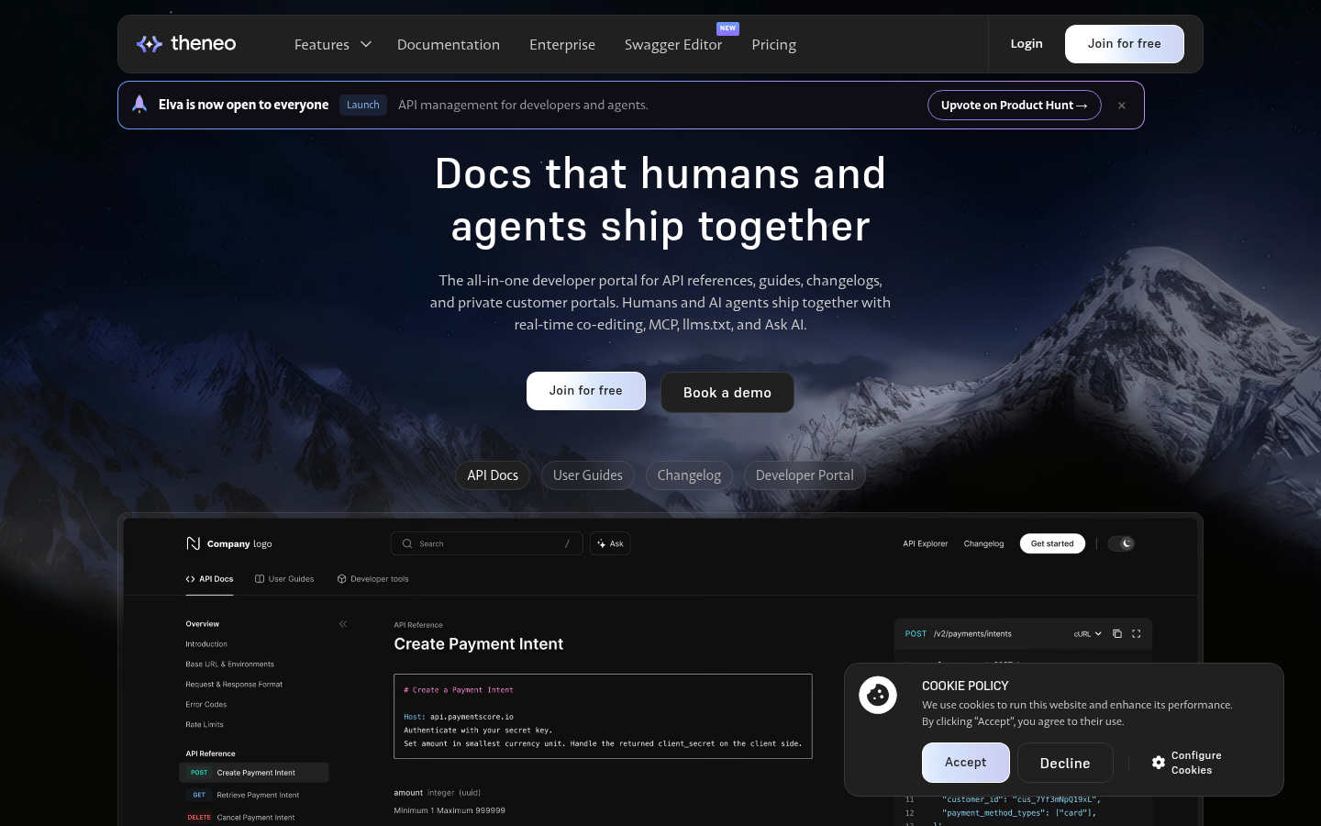
Task: Decline the cookie policy
Action: click(1065, 763)
